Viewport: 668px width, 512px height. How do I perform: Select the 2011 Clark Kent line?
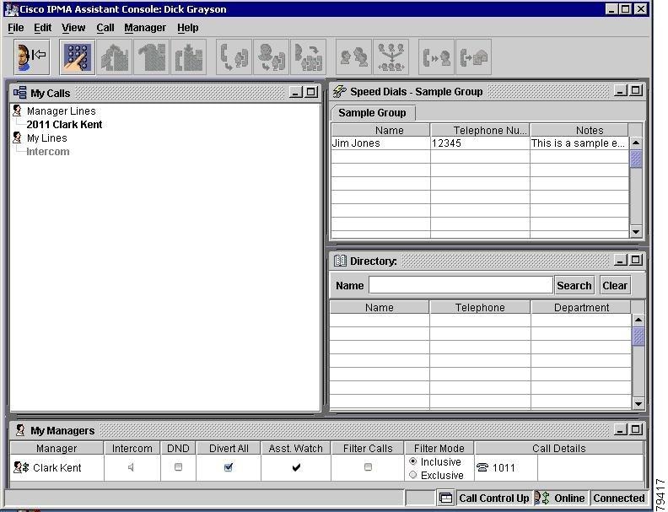64,124
